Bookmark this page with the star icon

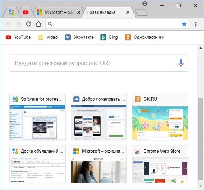184,24
